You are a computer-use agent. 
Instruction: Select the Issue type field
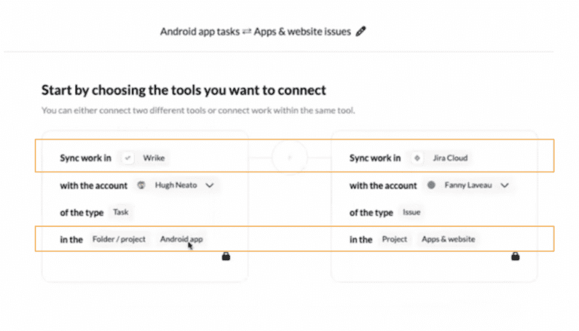point(412,212)
